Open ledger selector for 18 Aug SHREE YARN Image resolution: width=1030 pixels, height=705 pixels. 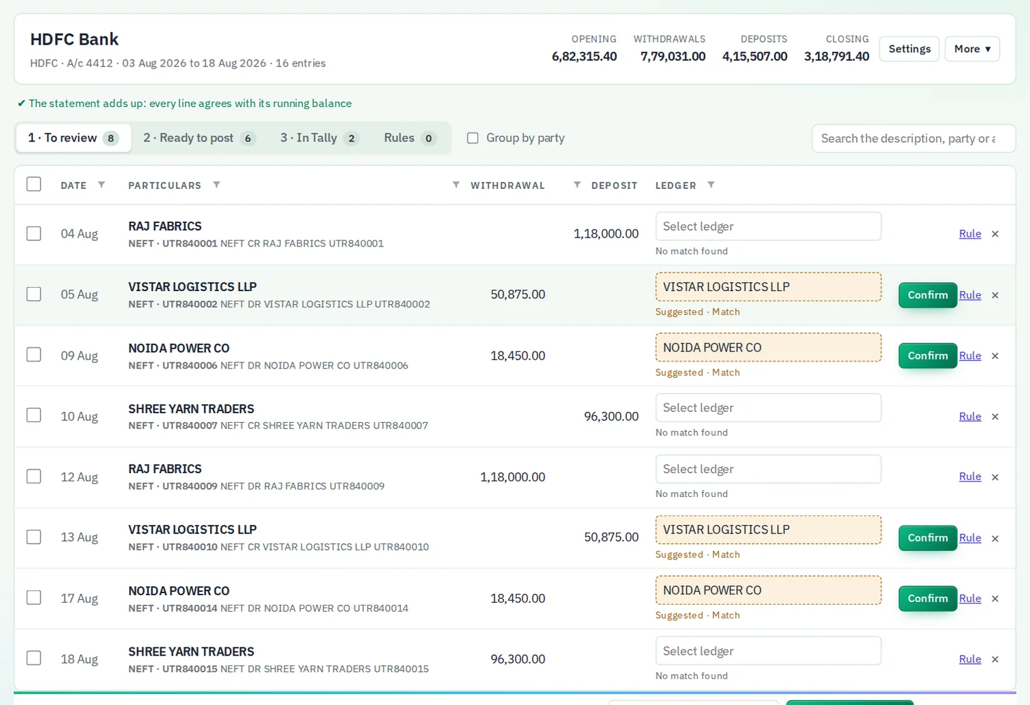tap(768, 651)
